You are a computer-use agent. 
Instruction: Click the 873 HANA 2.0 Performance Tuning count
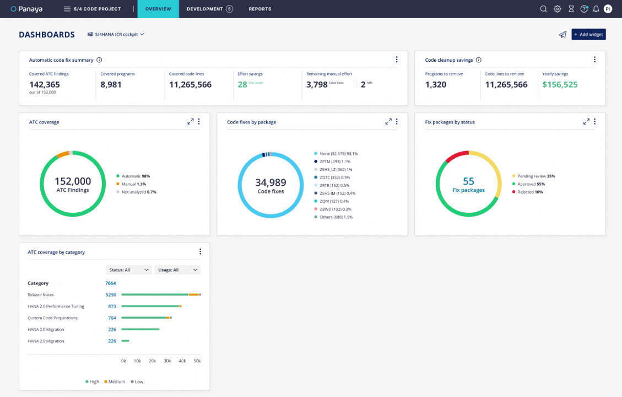click(x=112, y=306)
